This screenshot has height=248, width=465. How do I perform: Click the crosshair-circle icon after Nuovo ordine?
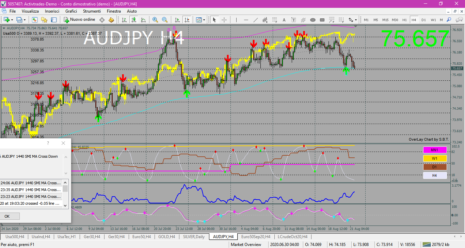(x=102, y=20)
